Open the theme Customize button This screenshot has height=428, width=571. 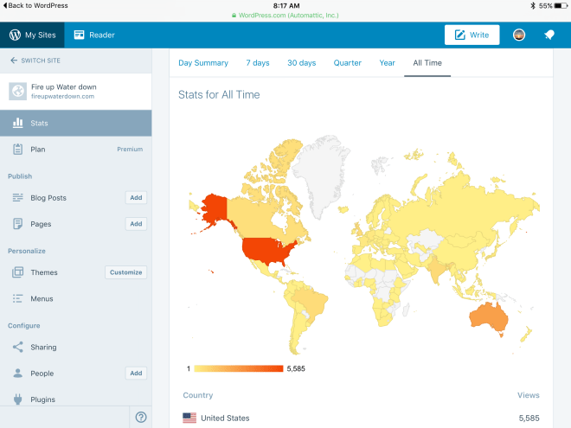tap(126, 272)
